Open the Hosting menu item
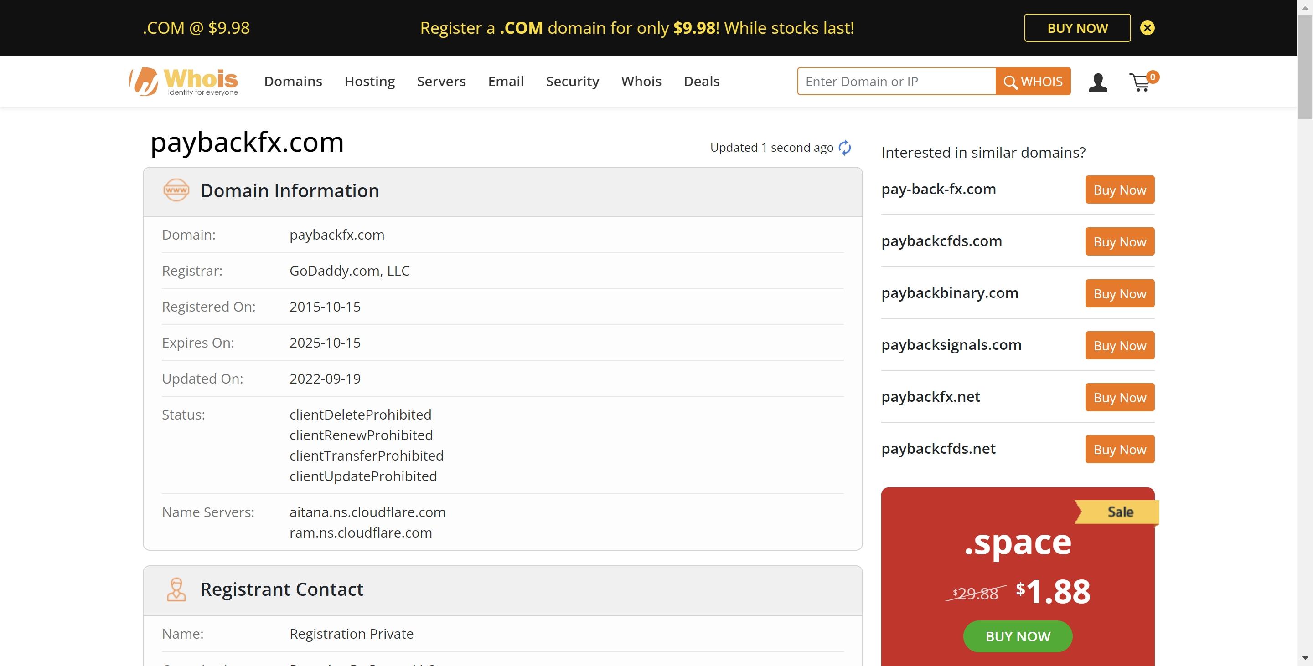This screenshot has height=666, width=1313. pyautogui.click(x=370, y=81)
